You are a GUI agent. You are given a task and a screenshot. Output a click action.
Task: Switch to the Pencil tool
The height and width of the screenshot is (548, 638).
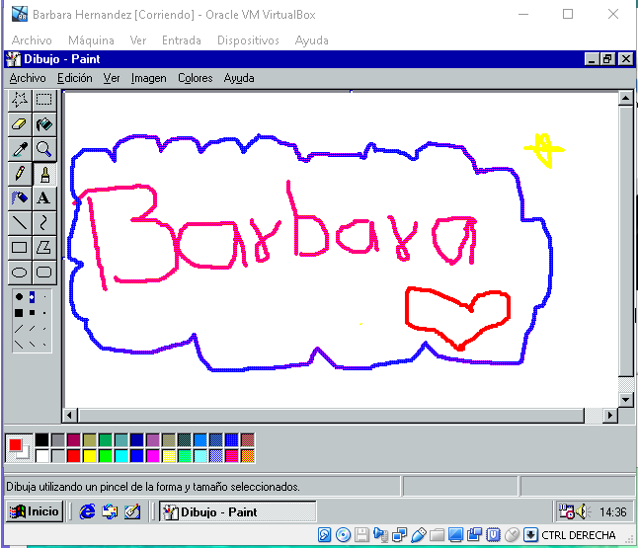(19, 174)
